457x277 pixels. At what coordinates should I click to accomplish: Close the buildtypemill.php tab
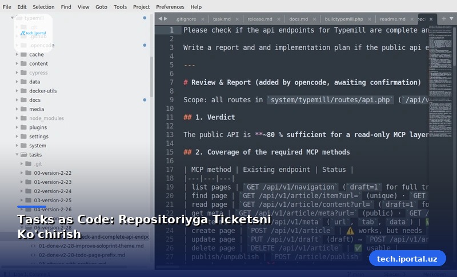coord(370,19)
